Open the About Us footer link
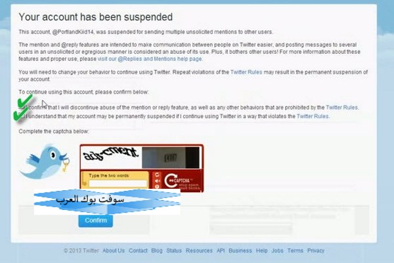 (114, 251)
